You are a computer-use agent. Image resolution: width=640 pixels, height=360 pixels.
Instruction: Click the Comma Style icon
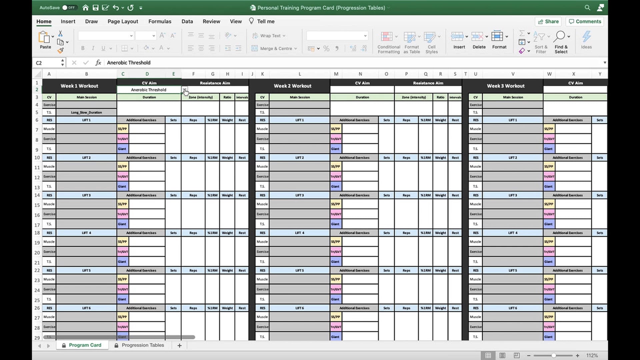pyautogui.click(x=337, y=49)
